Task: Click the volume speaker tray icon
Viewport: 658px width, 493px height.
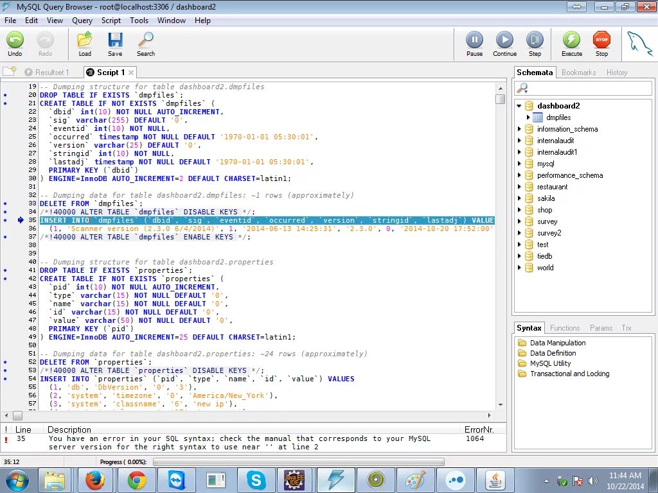Action: coord(592,481)
